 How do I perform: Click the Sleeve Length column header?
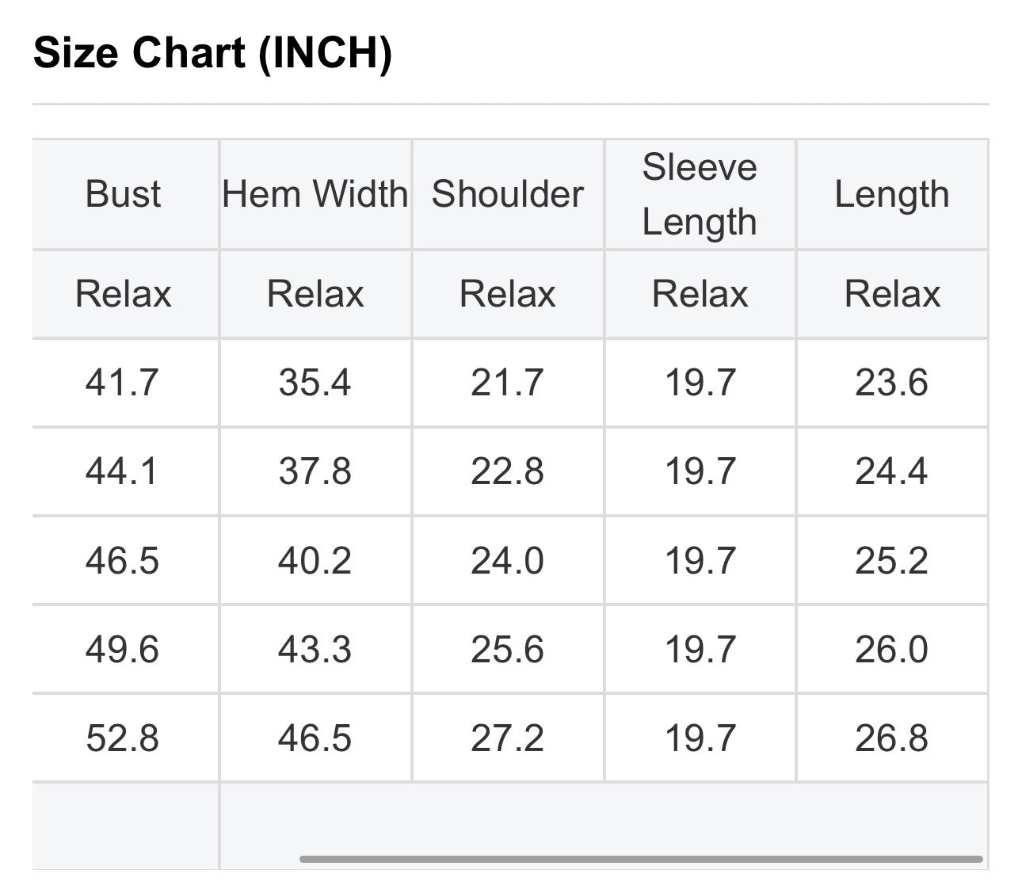pos(700,194)
